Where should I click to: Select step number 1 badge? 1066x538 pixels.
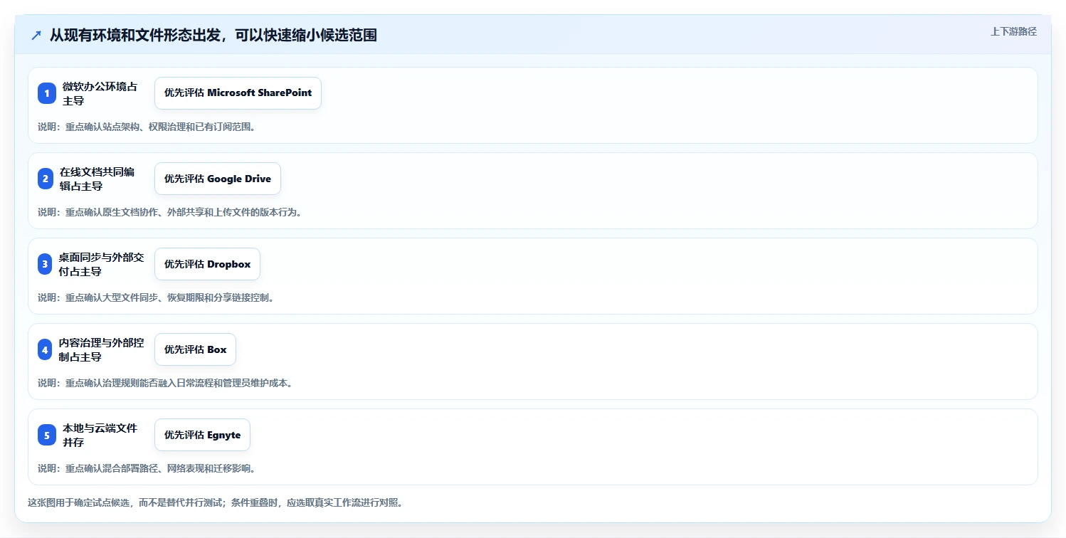[47, 93]
